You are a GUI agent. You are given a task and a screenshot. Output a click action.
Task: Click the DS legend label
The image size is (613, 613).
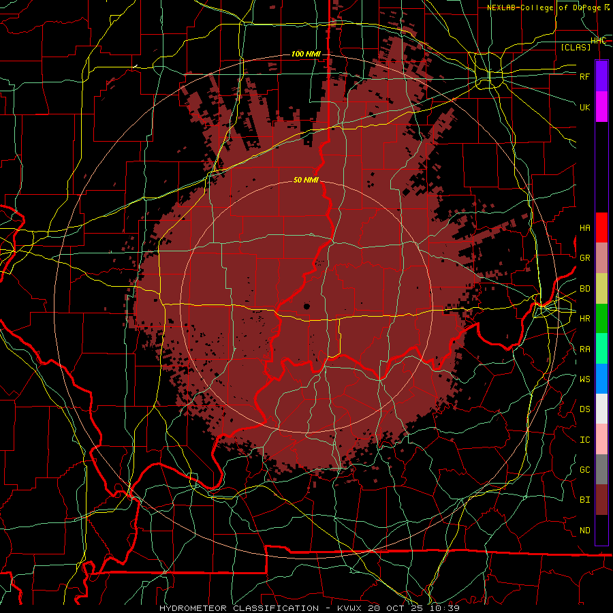pos(585,409)
